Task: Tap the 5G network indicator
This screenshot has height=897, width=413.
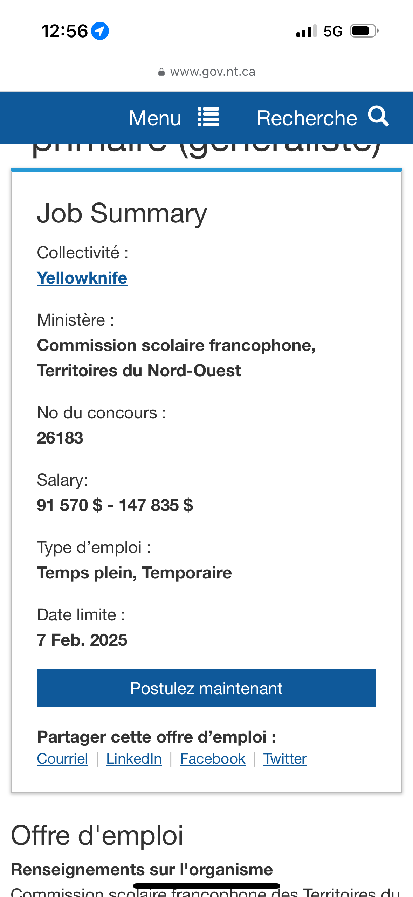Action: (x=333, y=31)
